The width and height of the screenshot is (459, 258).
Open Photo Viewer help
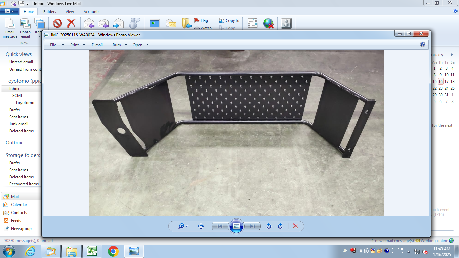(x=423, y=44)
